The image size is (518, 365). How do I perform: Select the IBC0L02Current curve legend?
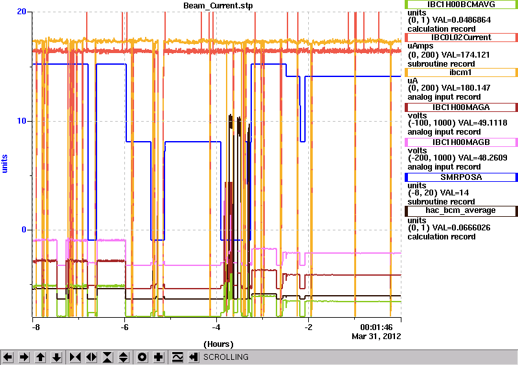point(461,38)
